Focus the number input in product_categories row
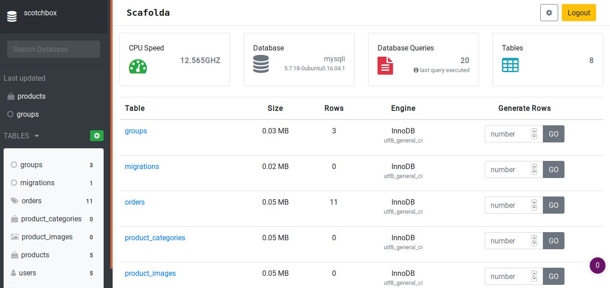 (514, 241)
